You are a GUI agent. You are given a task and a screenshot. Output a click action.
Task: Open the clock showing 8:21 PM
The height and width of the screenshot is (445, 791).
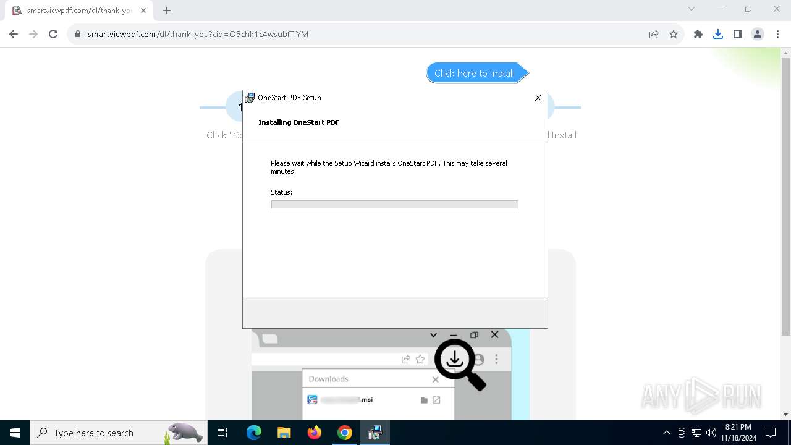click(738, 433)
